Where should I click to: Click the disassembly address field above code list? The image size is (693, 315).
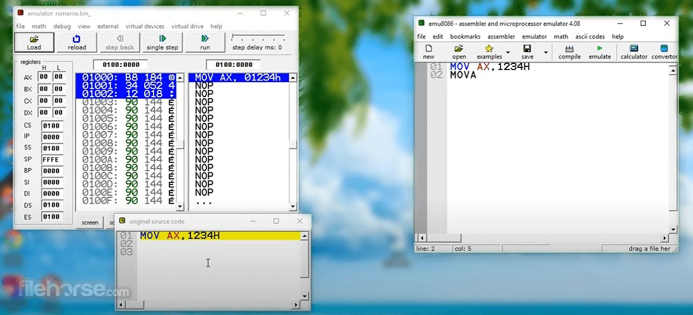[233, 65]
